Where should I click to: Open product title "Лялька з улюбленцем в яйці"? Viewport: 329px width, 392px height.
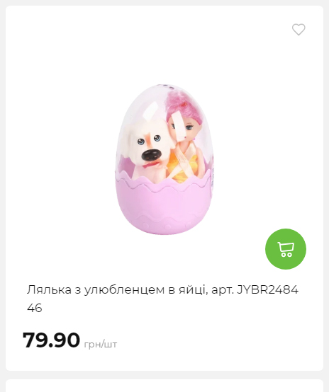(x=116, y=289)
